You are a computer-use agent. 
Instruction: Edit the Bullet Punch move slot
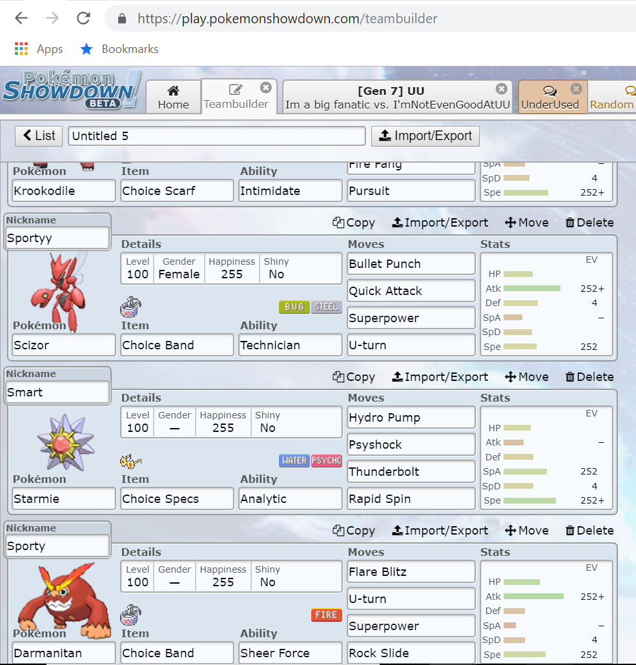411,264
